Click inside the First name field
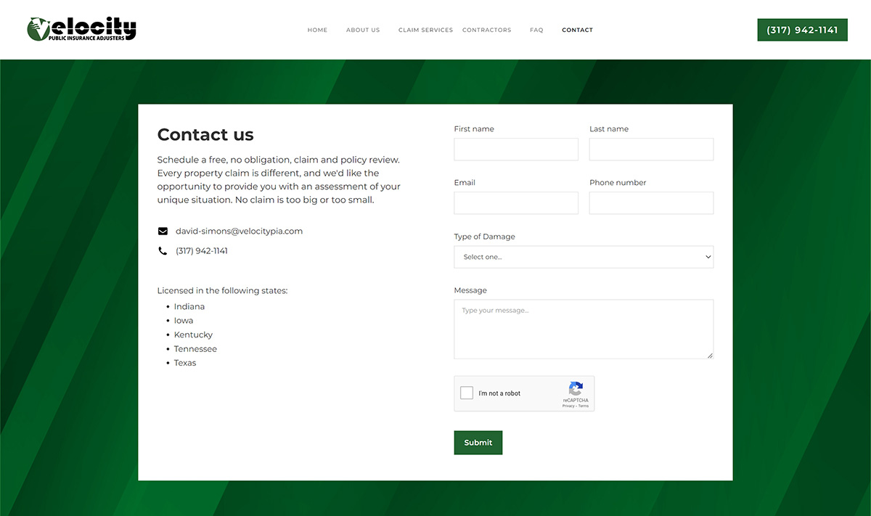This screenshot has width=871, height=516. pyautogui.click(x=515, y=149)
